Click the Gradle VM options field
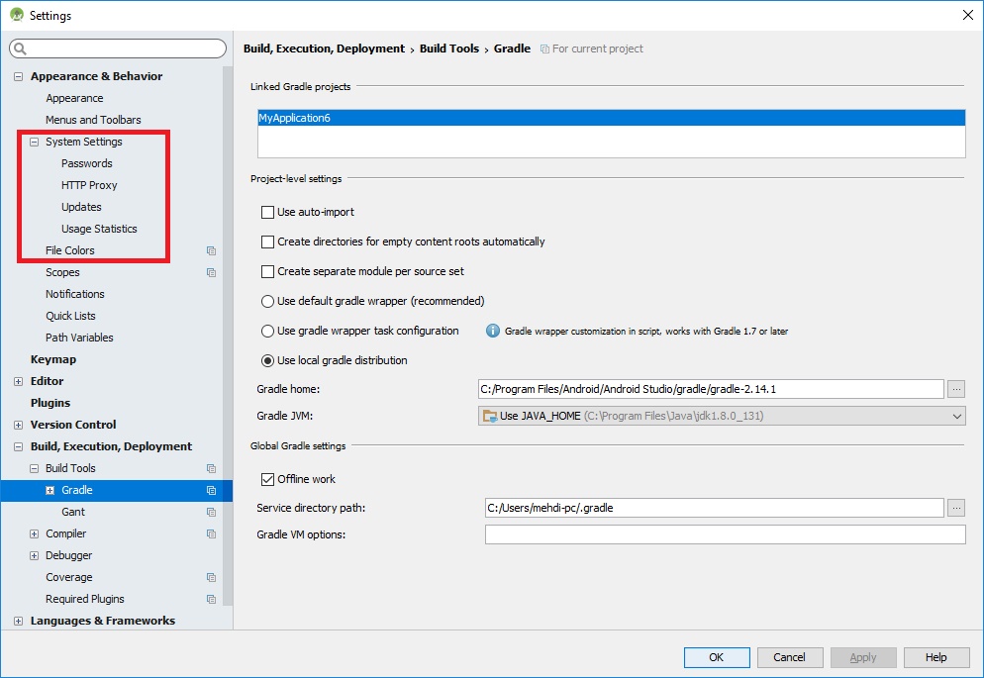The height and width of the screenshot is (678, 984). tap(725, 534)
